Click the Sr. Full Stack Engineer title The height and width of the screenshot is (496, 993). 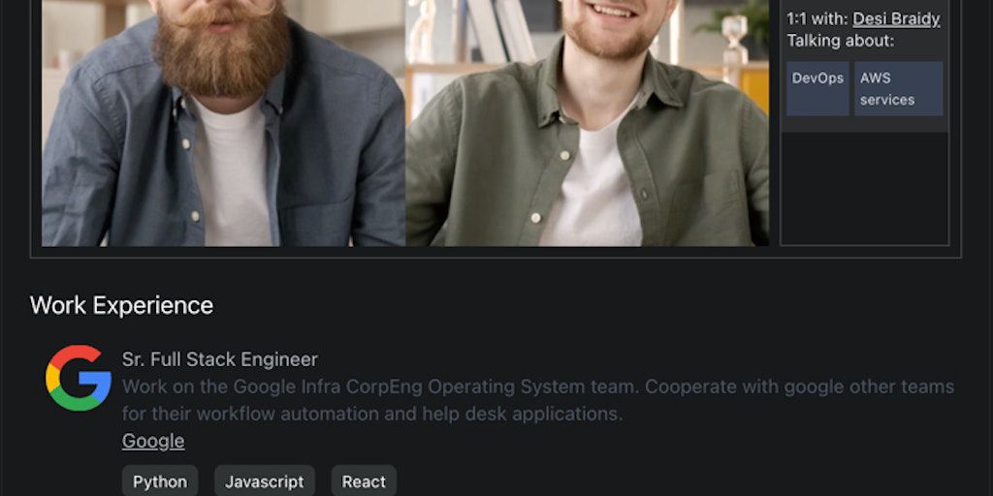tap(220, 359)
